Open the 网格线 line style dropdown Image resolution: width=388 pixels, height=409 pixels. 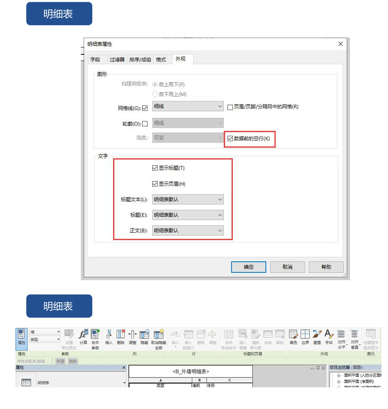pyautogui.click(x=188, y=107)
